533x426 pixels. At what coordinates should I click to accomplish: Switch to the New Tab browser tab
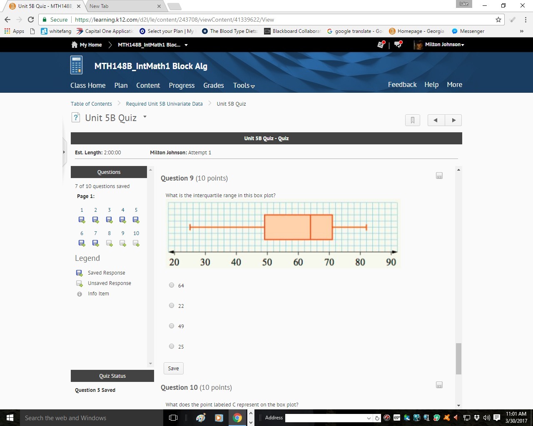(x=123, y=6)
